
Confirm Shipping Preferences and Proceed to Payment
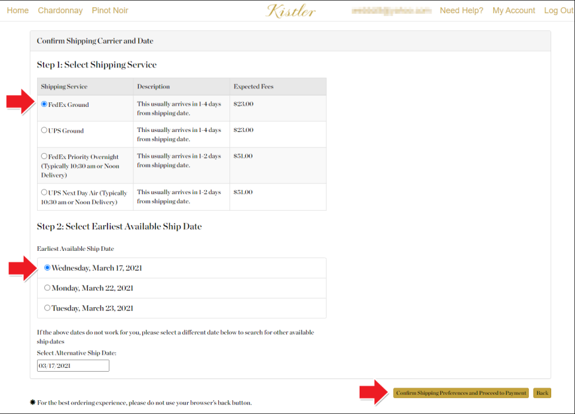461,393
